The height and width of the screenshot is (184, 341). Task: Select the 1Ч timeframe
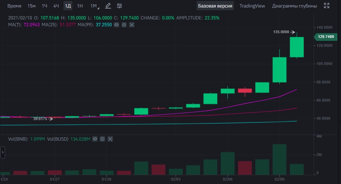coord(45,6)
